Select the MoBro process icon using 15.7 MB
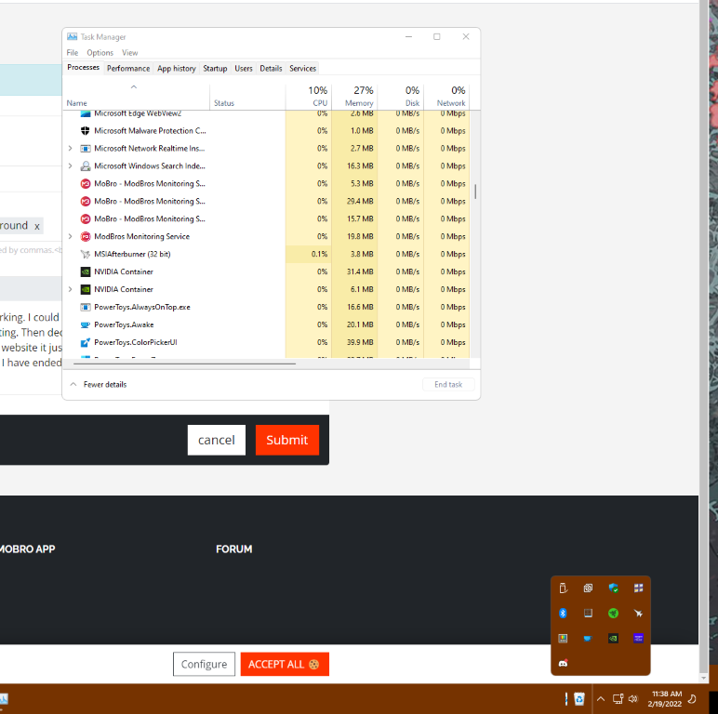 pyautogui.click(x=86, y=218)
